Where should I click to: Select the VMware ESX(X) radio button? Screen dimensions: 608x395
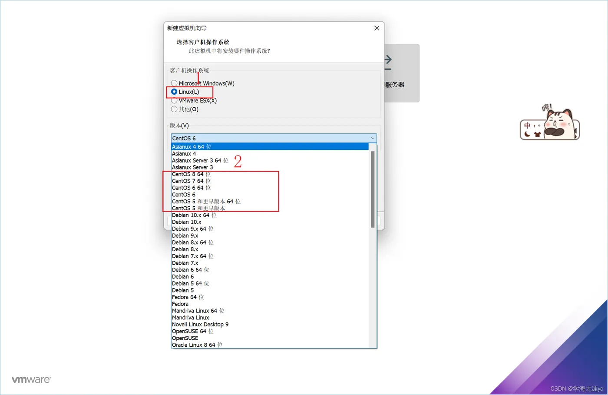pyautogui.click(x=174, y=100)
